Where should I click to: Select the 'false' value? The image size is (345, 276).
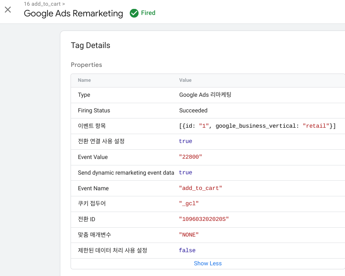pos(187,250)
